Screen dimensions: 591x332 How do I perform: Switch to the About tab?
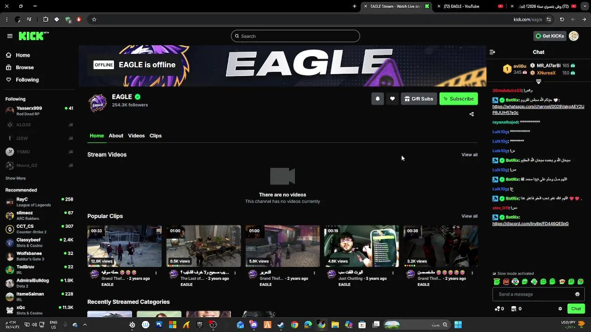coord(116,136)
